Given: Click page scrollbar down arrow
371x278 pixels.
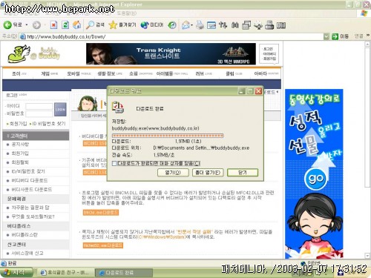Looking at the screenshot, I should click(x=367, y=256).
